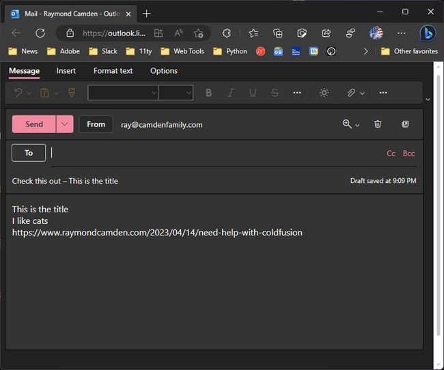Toggle italic text formatting
The width and height of the screenshot is (444, 370).
231,93
